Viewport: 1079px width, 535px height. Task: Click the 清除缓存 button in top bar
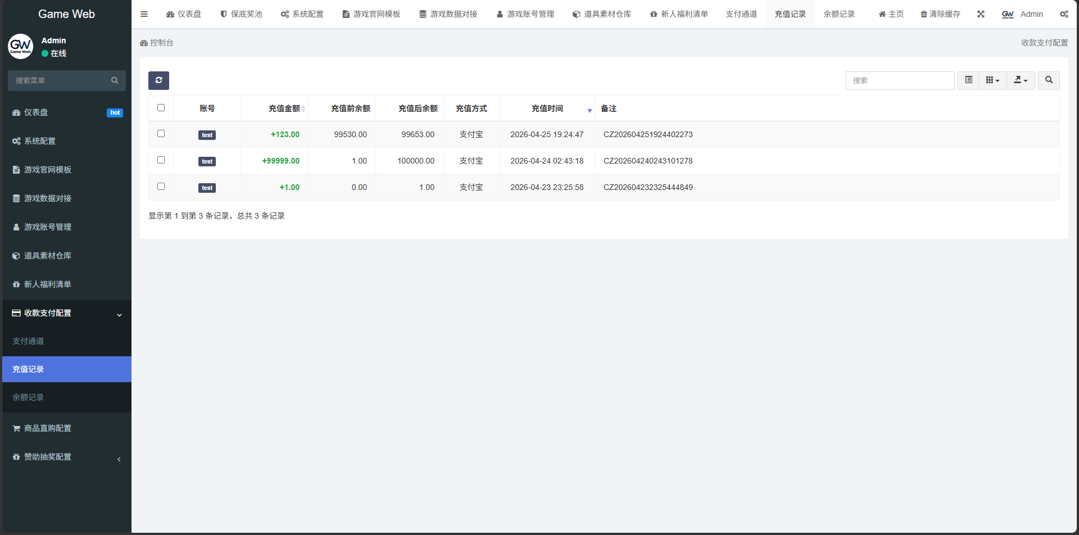[940, 14]
